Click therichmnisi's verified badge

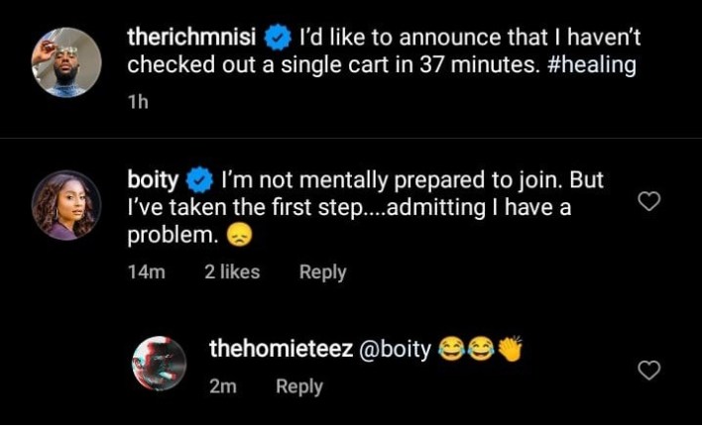click(x=278, y=39)
